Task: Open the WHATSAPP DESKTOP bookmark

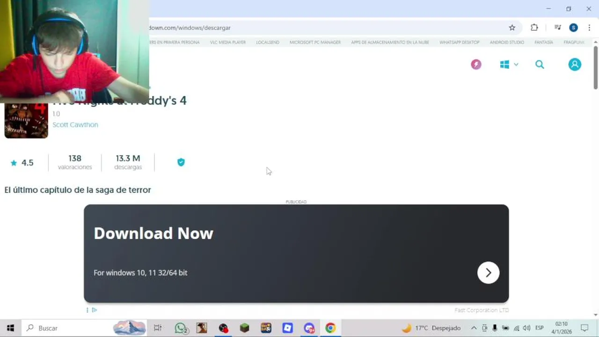Action: point(460,42)
